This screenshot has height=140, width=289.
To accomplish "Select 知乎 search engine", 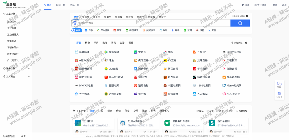I will [x=89, y=30].
